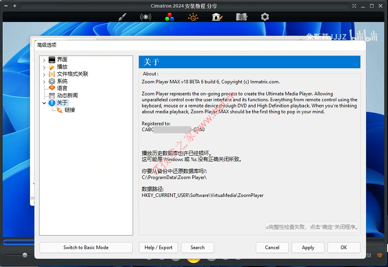Click the open book icon in the toolbar
Image resolution: width=388 pixels, height=267 pixels.
click(241, 17)
